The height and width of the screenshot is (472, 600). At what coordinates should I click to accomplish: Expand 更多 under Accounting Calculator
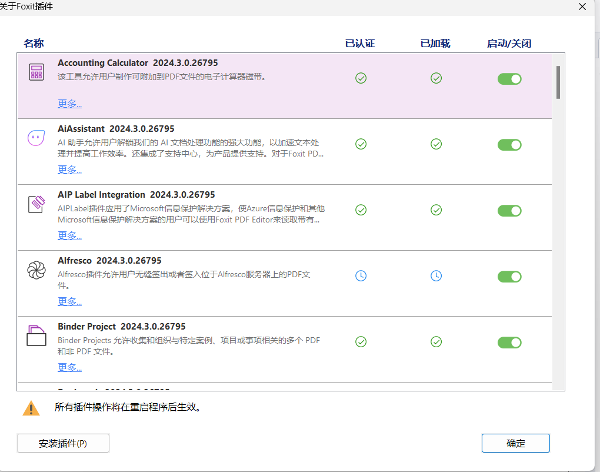point(69,104)
